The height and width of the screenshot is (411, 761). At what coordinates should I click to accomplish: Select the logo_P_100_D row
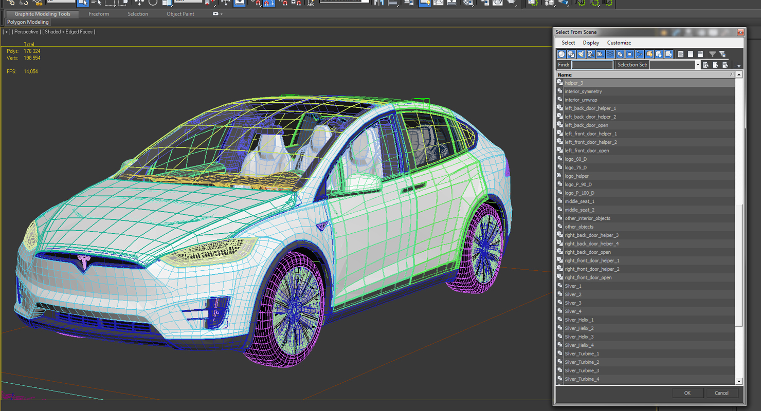645,193
